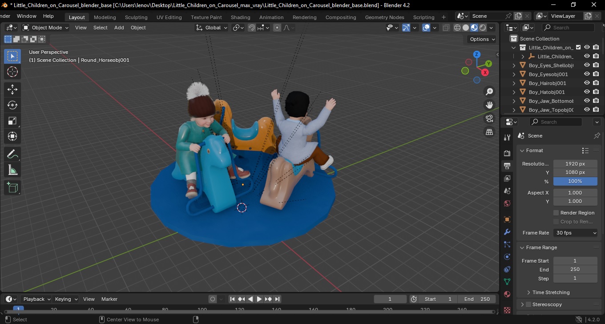Open the Tool properties tab
Screen dimensions: 605x324
[507, 138]
